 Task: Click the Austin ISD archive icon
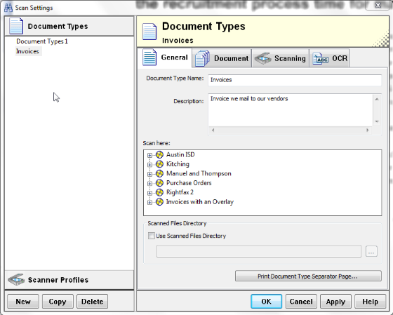[x=159, y=154]
